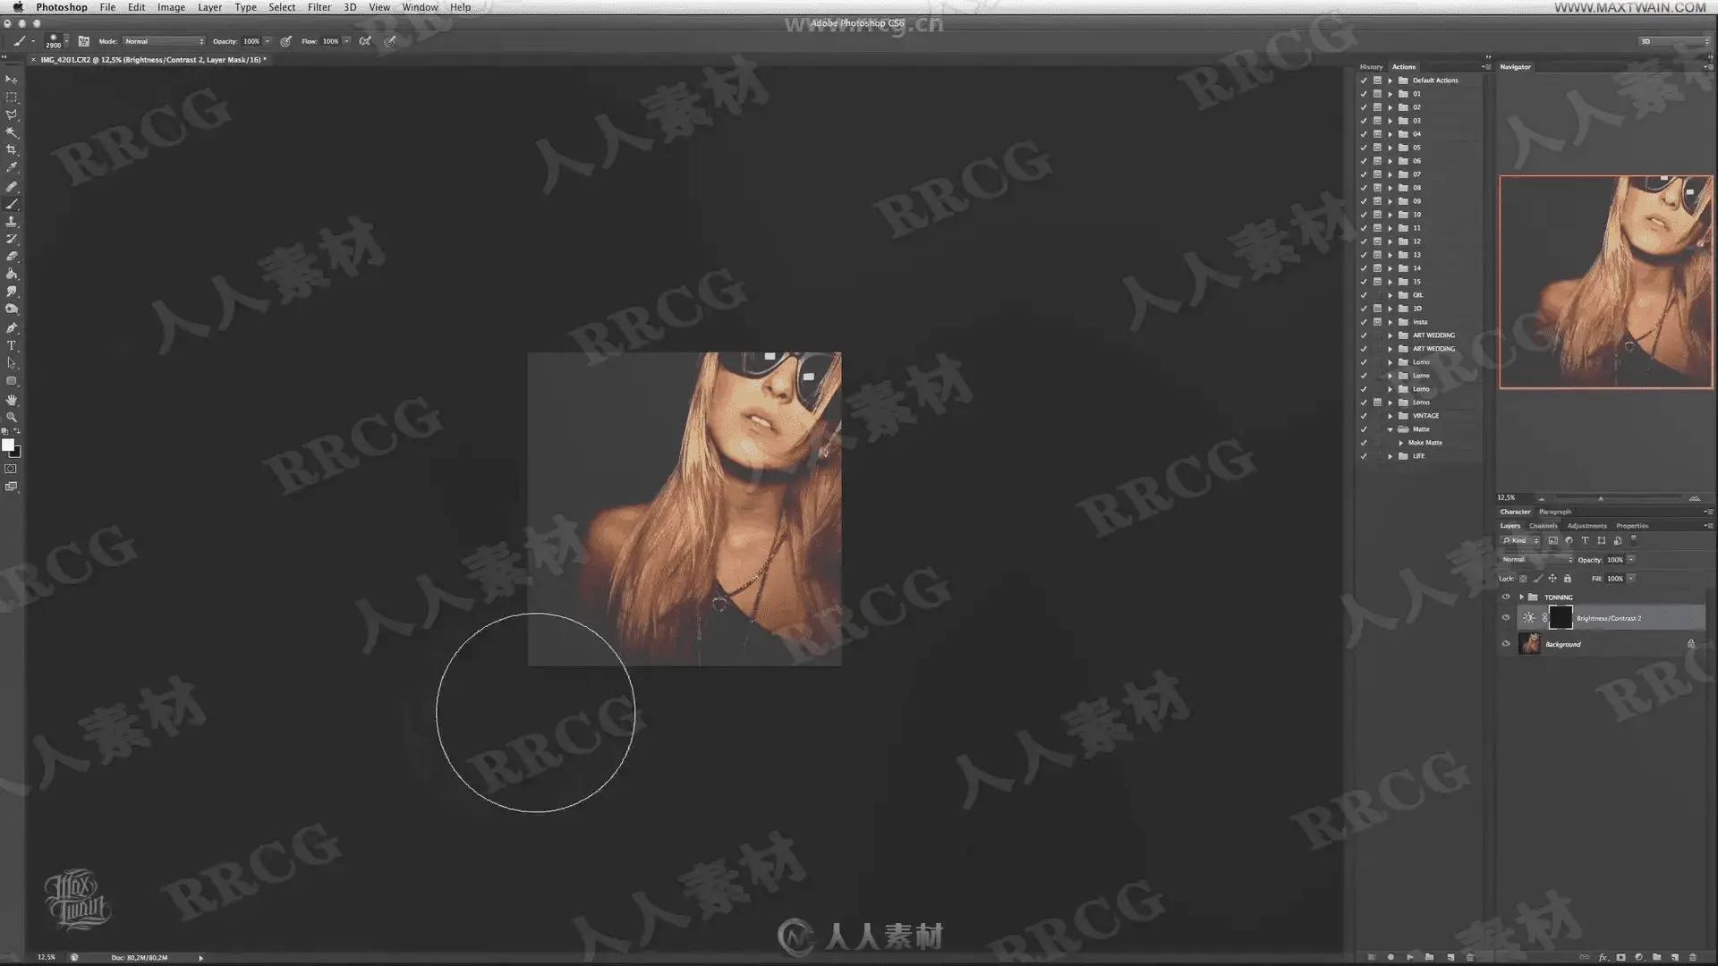
Task: Select the Zoom tool in toolbar
Action: coord(12,417)
